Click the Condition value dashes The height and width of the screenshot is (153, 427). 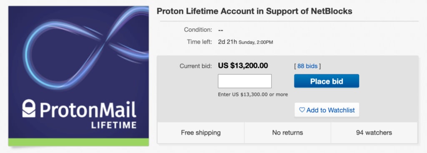[x=221, y=30]
